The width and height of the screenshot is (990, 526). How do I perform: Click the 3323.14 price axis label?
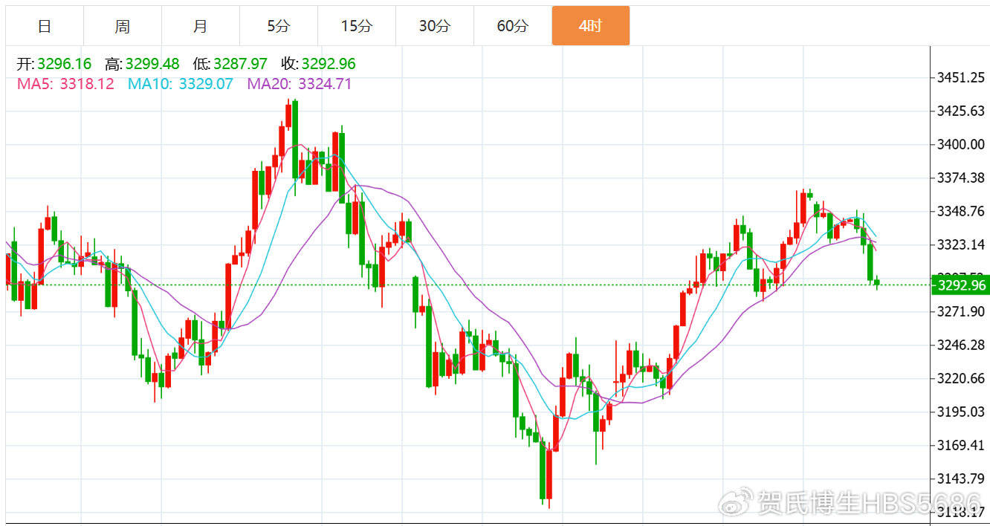coord(961,244)
